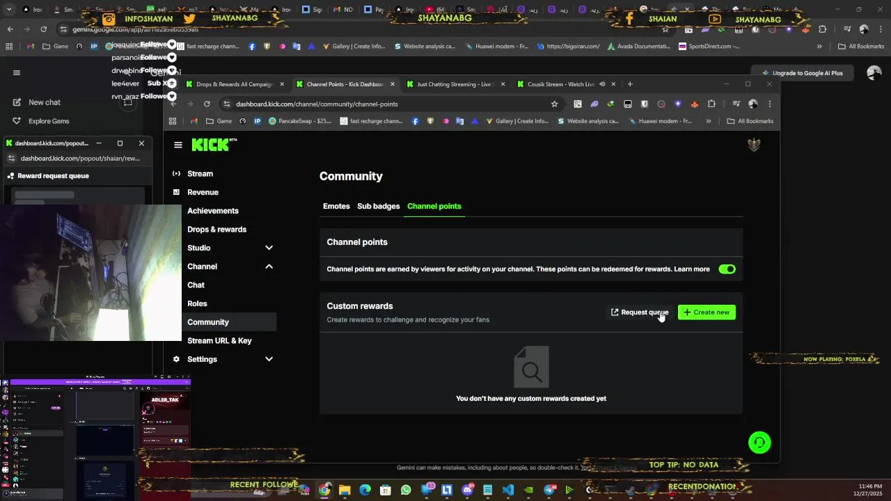891x501 pixels.
Task: Open Stream URL & Key
Action: click(219, 341)
